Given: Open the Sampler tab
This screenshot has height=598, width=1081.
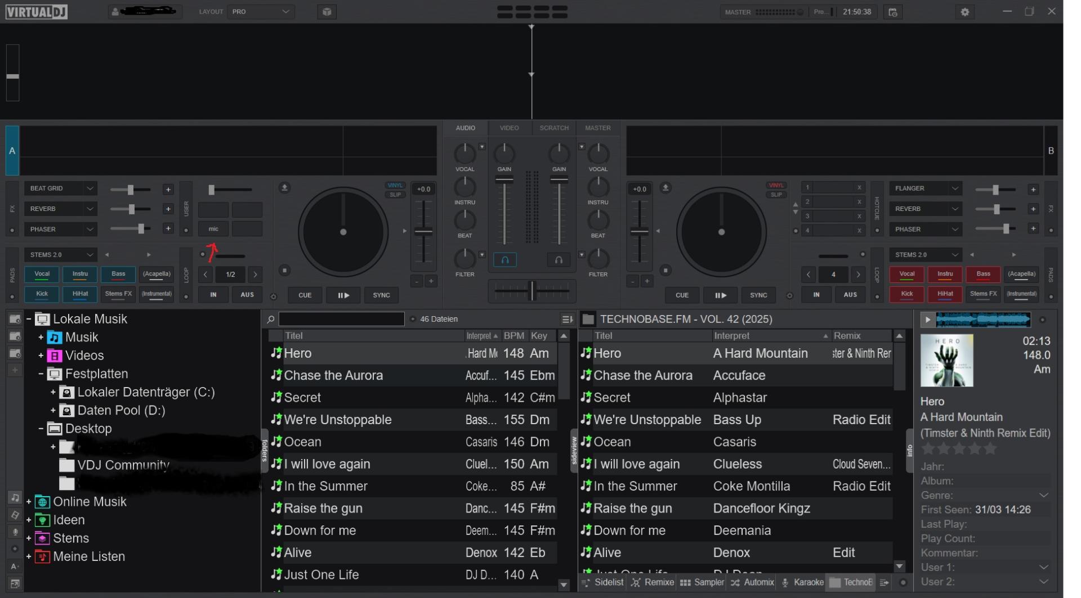Looking at the screenshot, I should pyautogui.click(x=702, y=582).
